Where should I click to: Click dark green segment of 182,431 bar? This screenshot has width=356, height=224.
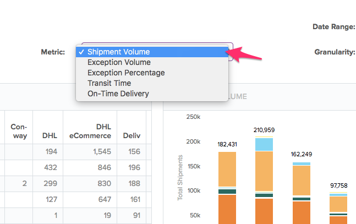[x=227, y=192]
